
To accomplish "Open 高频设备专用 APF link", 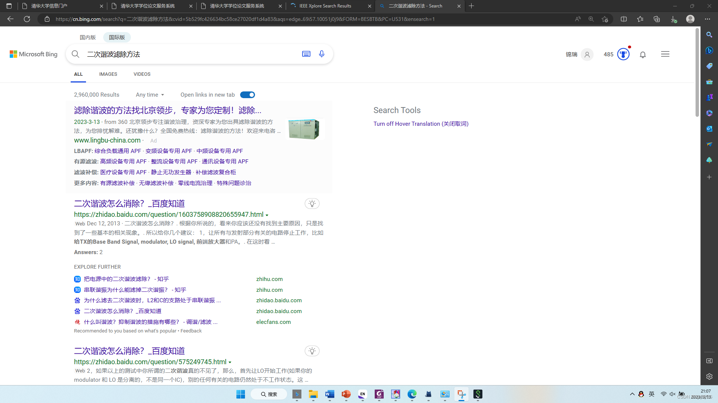I will click(123, 162).
